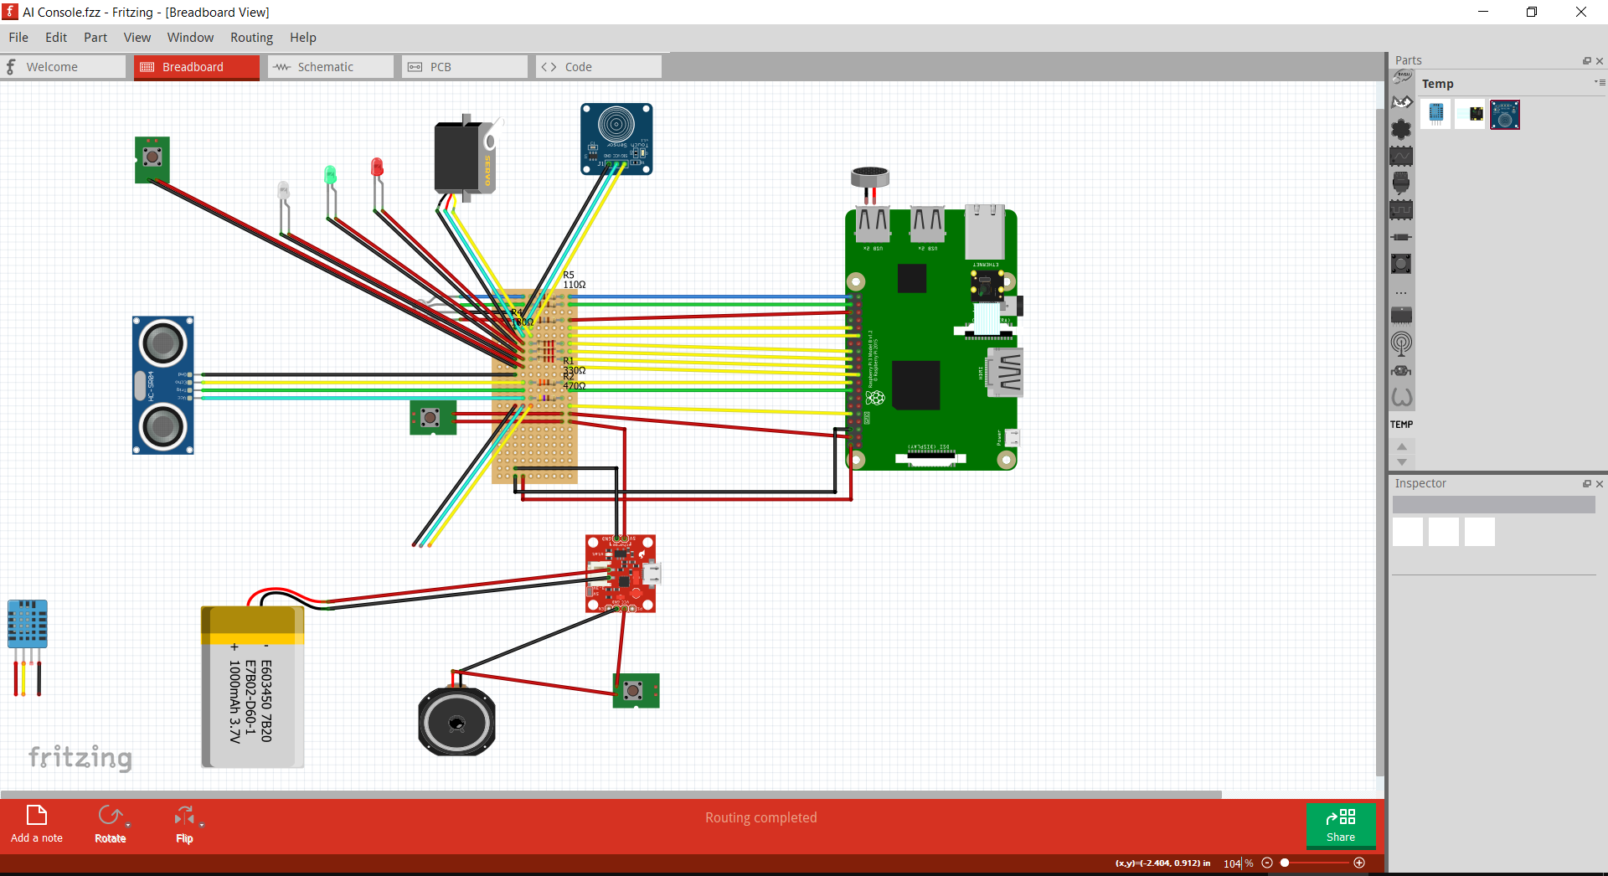
Task: Open the pushbutton-shaped parts bin
Action: pos(1401,265)
